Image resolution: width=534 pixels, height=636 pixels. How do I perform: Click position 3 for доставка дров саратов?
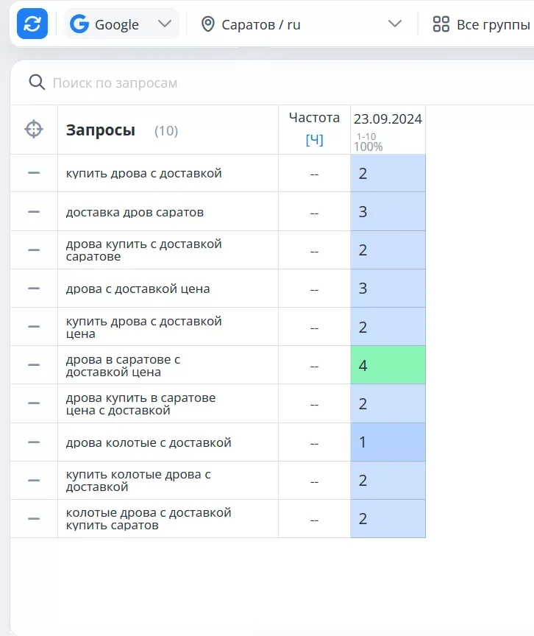[x=388, y=212]
